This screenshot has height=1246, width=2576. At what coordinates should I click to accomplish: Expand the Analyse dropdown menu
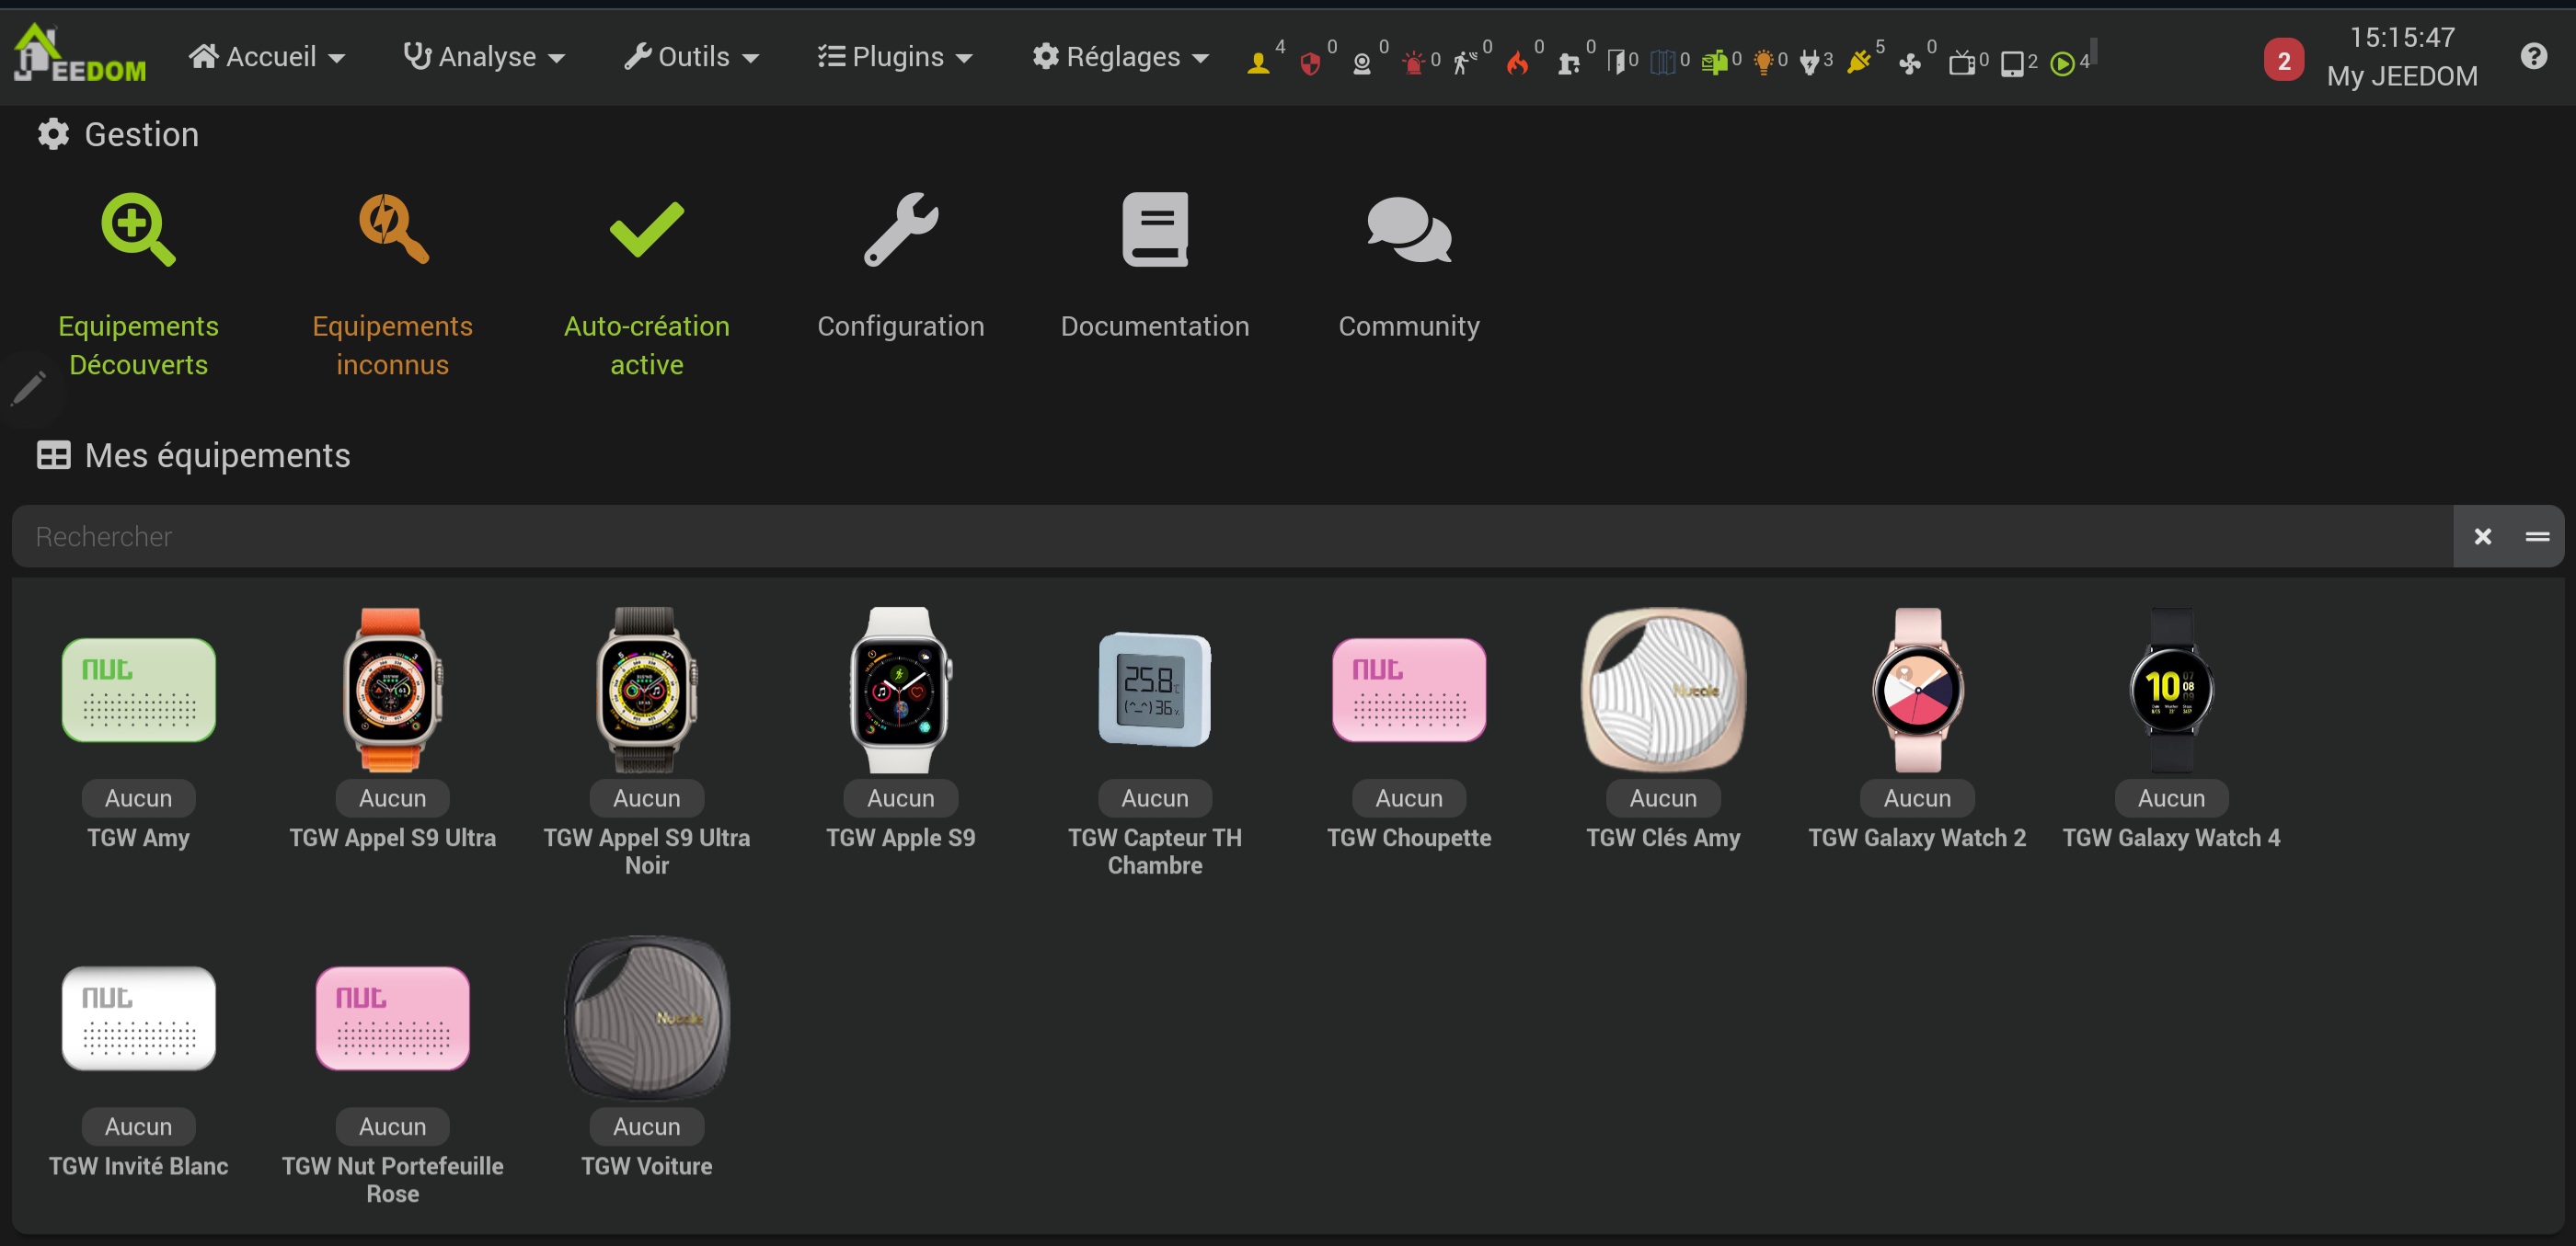tap(484, 57)
